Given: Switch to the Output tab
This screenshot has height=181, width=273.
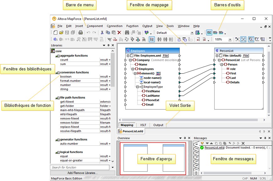Looking at the screenshot, I should 158,125.
